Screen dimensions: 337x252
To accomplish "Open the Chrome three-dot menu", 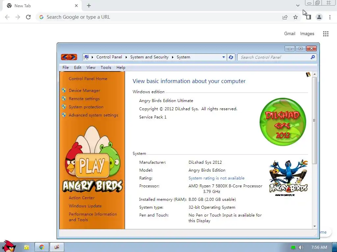I will pos(330,17).
